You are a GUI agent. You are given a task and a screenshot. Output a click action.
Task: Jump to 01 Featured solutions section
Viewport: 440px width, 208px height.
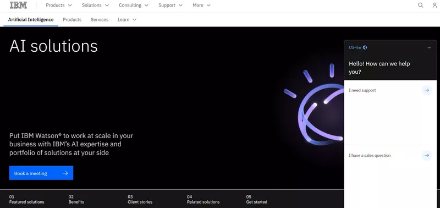tap(26, 199)
